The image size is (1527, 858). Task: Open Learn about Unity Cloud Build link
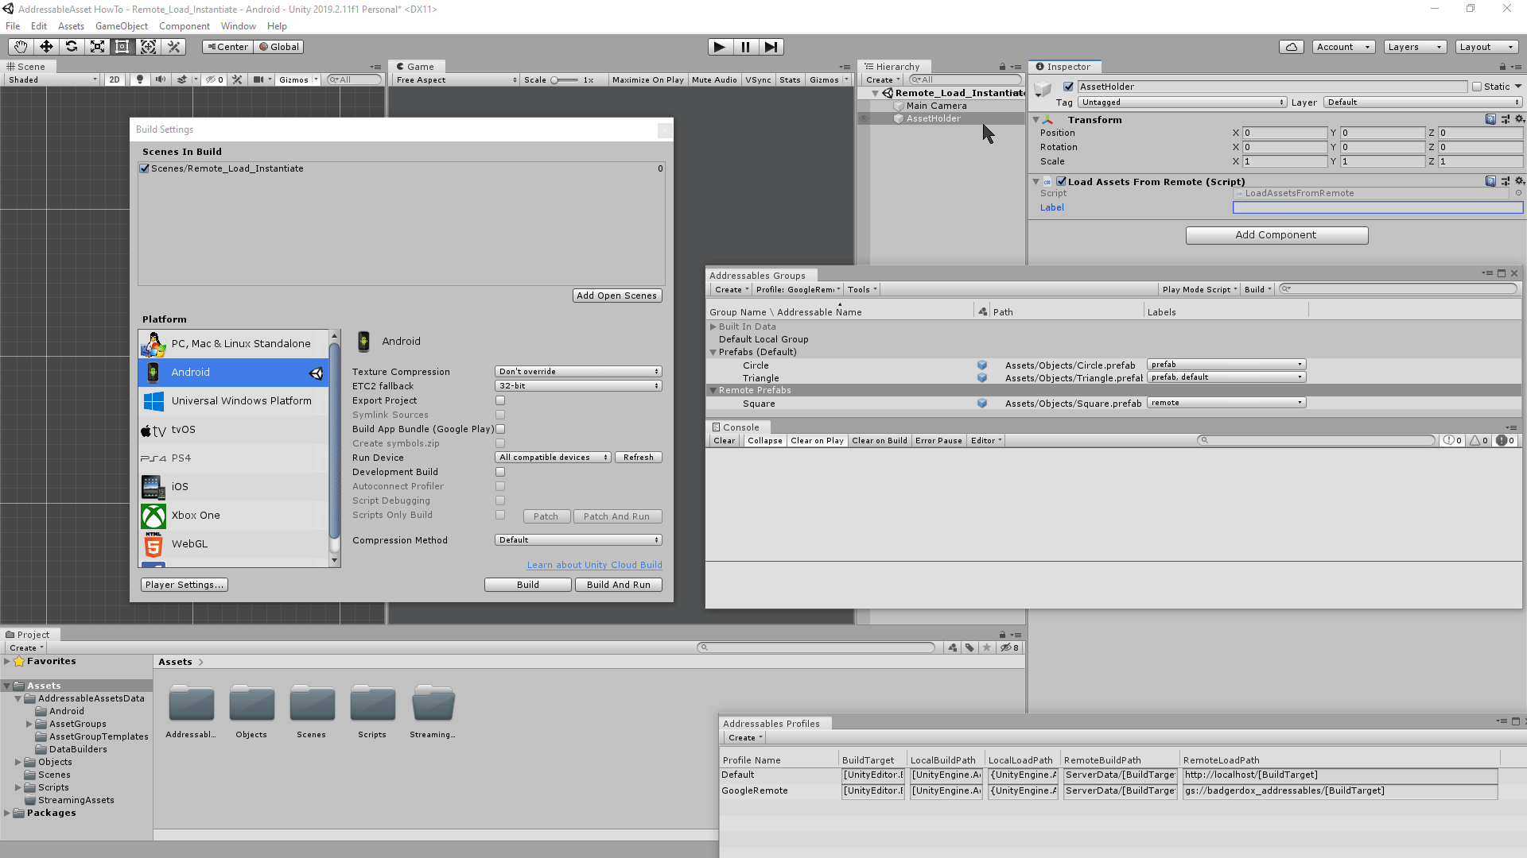click(x=594, y=565)
